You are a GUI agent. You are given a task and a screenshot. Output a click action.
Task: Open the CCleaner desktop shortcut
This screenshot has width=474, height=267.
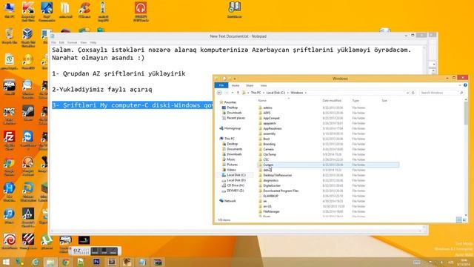pyautogui.click(x=84, y=10)
